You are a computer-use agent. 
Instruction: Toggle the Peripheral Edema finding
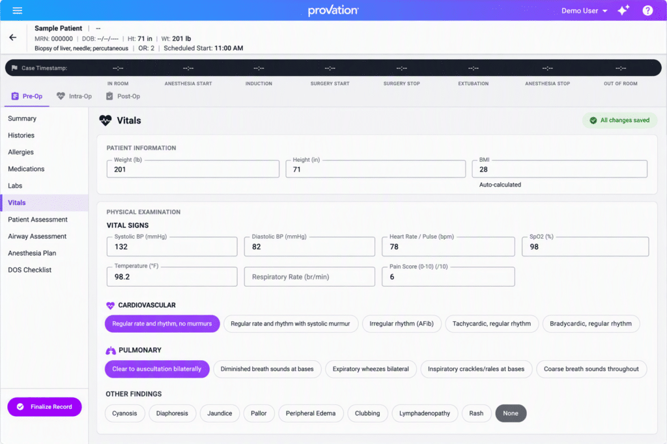311,413
